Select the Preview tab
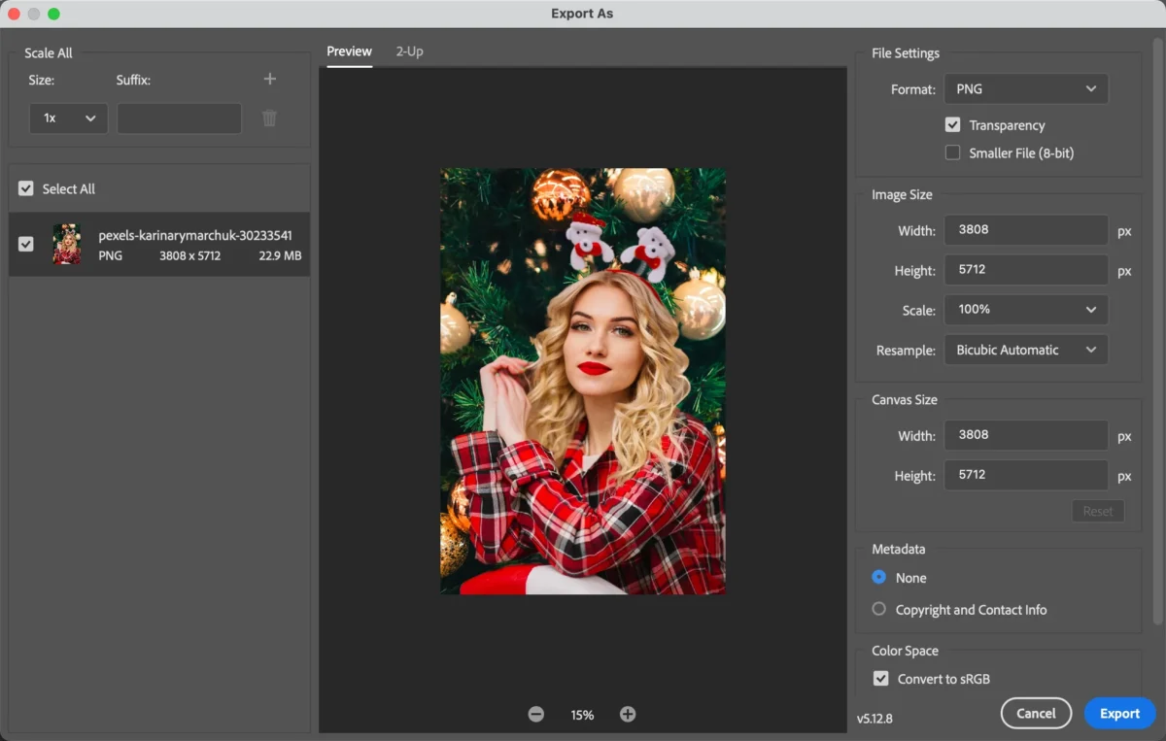 click(x=349, y=51)
